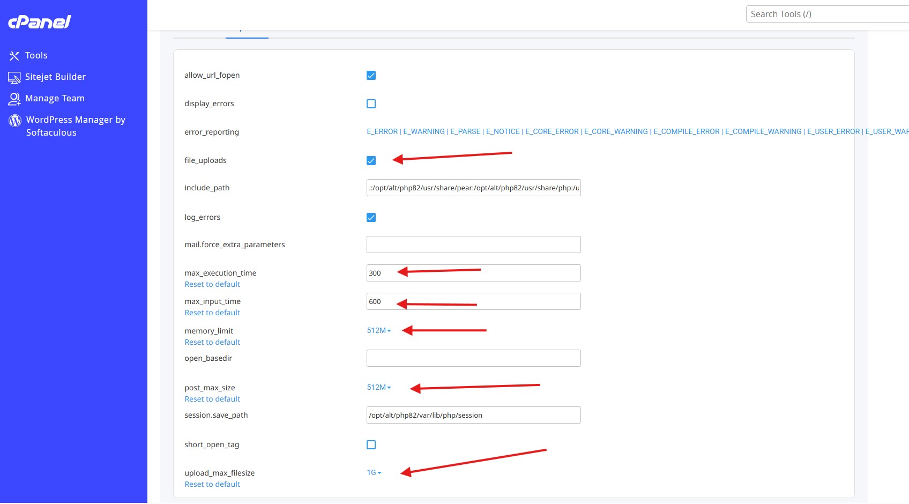
Task: Toggle file_uploads checkbox
Action: pyautogui.click(x=371, y=161)
